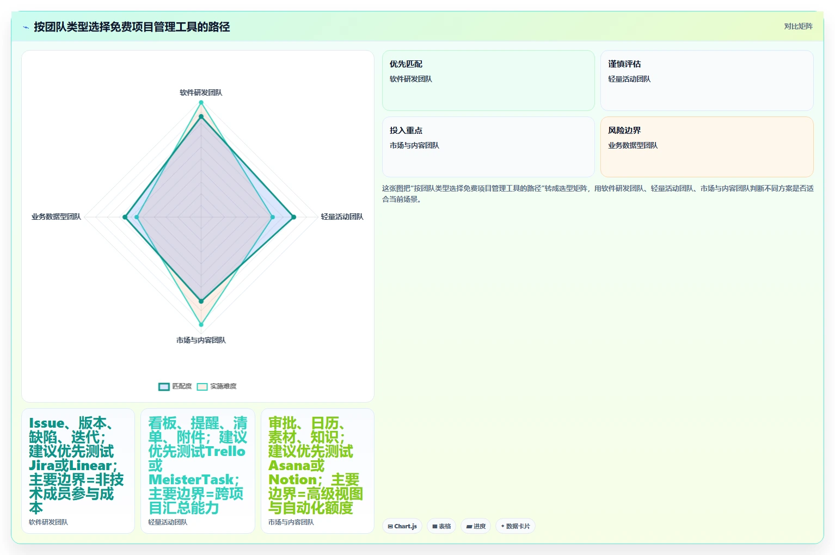The height and width of the screenshot is (555, 835).
Task: Click the 数据卡片 tag
Action: (515, 526)
